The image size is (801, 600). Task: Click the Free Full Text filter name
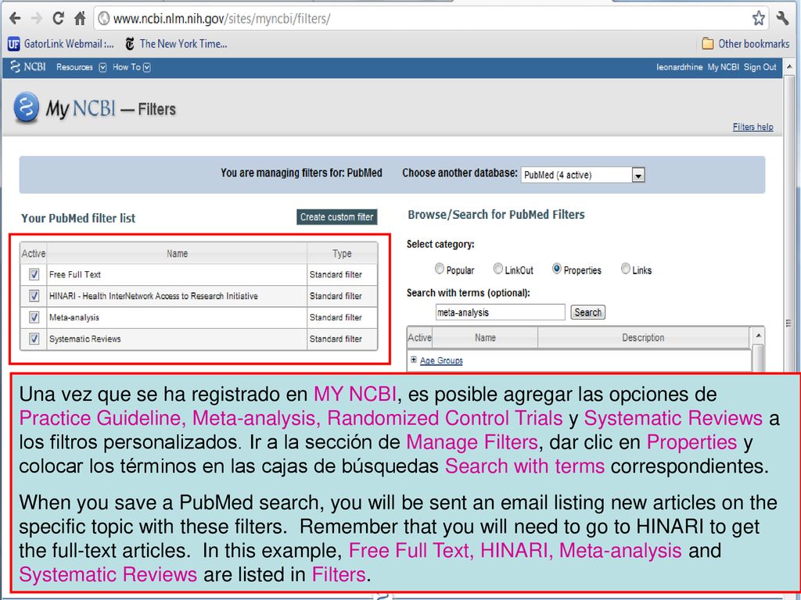pos(75,274)
